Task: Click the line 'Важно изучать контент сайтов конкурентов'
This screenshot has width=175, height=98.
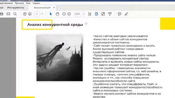Action: point(127,94)
